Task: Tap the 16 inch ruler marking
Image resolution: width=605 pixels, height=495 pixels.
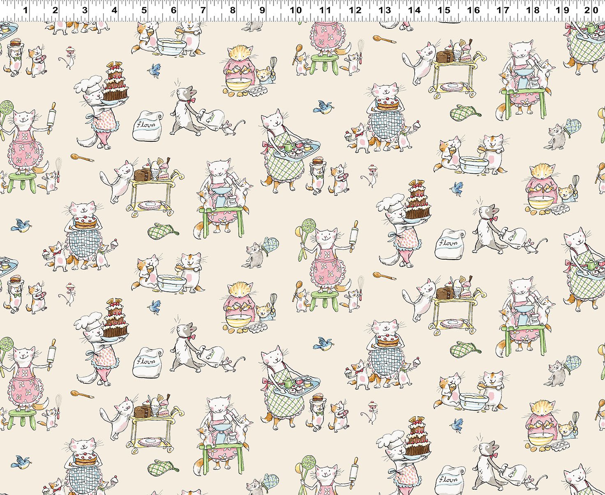Action: (473, 10)
